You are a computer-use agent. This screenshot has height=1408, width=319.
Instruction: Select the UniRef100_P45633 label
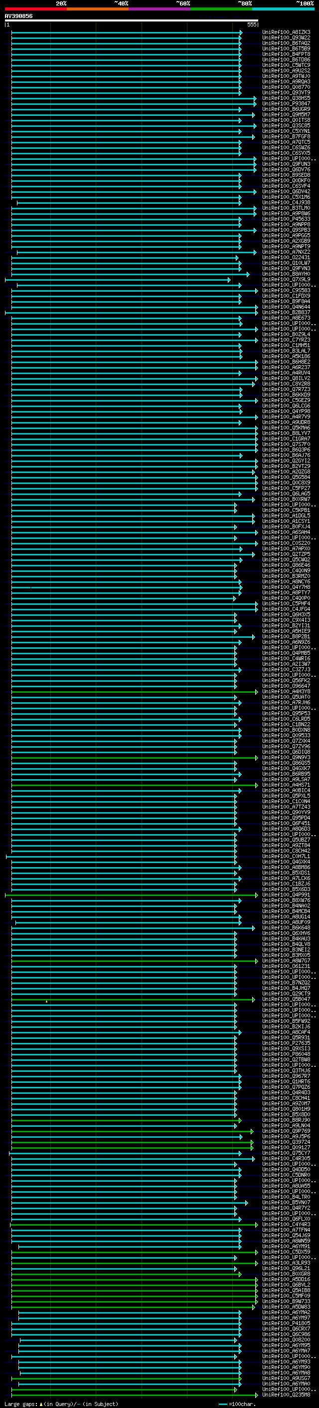286,219
